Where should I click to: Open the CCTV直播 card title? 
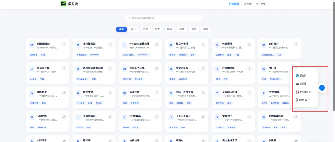point(274,92)
